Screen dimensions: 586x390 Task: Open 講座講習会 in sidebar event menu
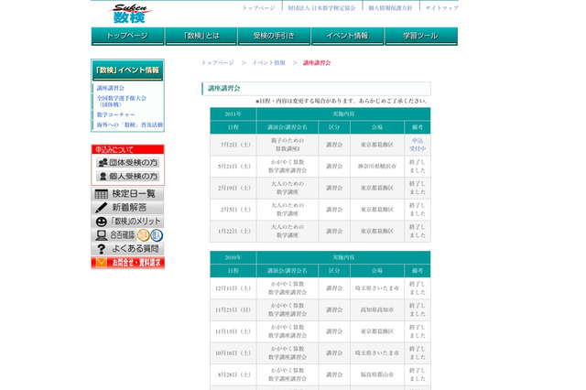click(x=111, y=88)
